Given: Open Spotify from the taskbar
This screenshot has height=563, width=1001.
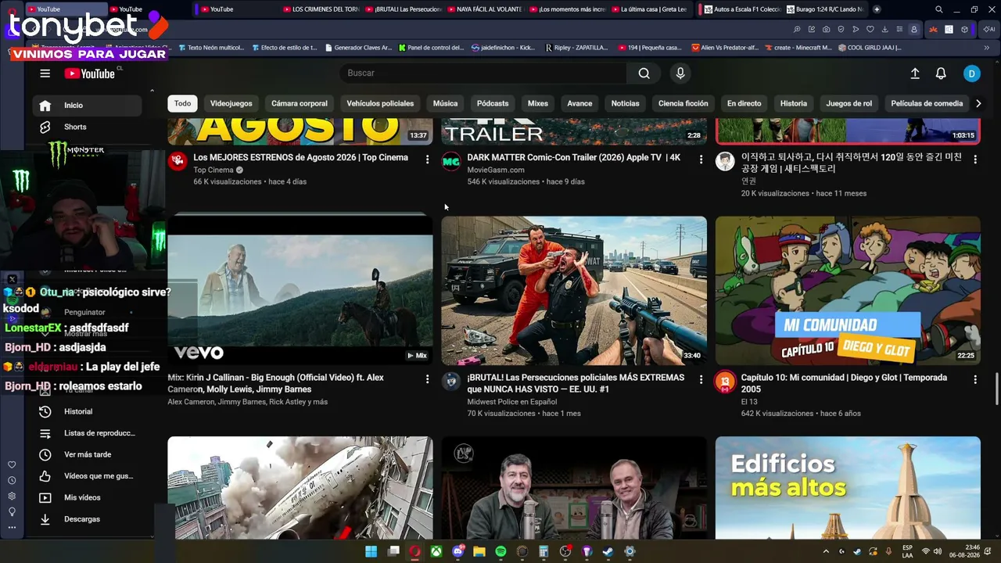Looking at the screenshot, I should (x=500, y=552).
